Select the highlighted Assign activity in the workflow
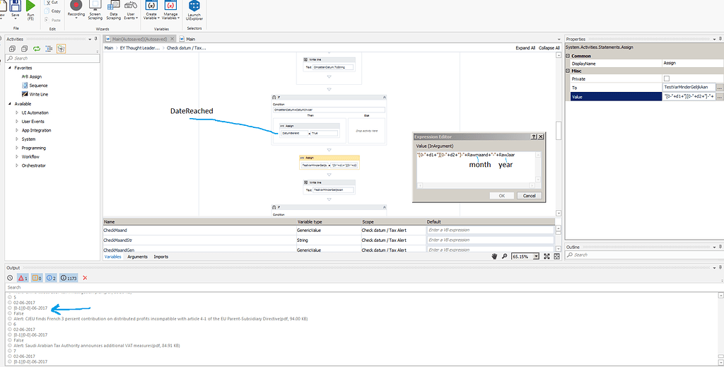 (329, 162)
